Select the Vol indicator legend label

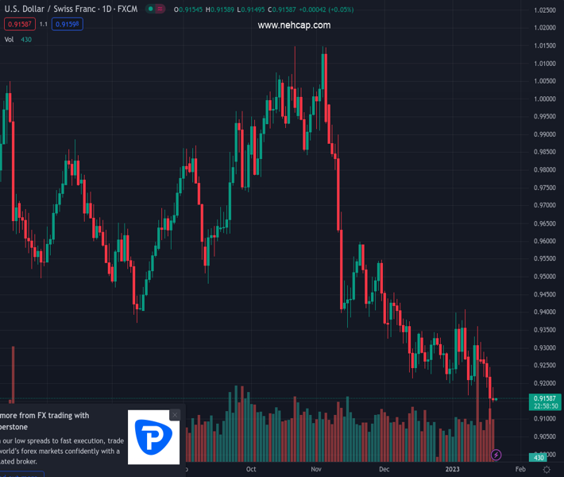coord(10,39)
